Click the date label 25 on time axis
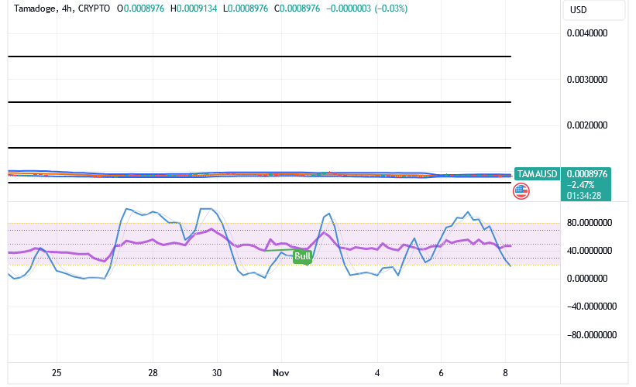 pyautogui.click(x=57, y=373)
